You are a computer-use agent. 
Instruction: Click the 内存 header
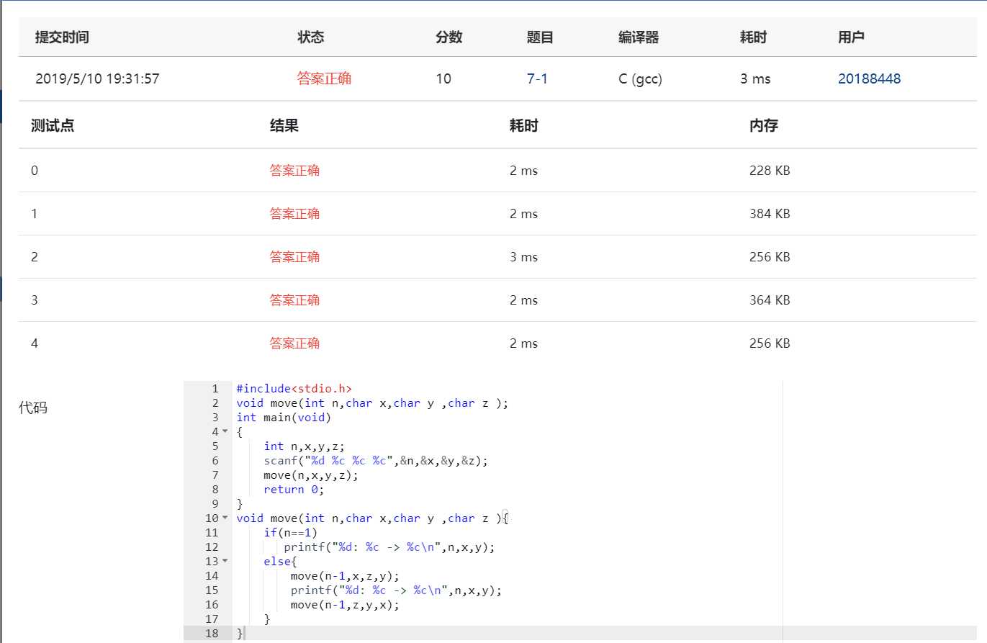pyautogui.click(x=763, y=125)
